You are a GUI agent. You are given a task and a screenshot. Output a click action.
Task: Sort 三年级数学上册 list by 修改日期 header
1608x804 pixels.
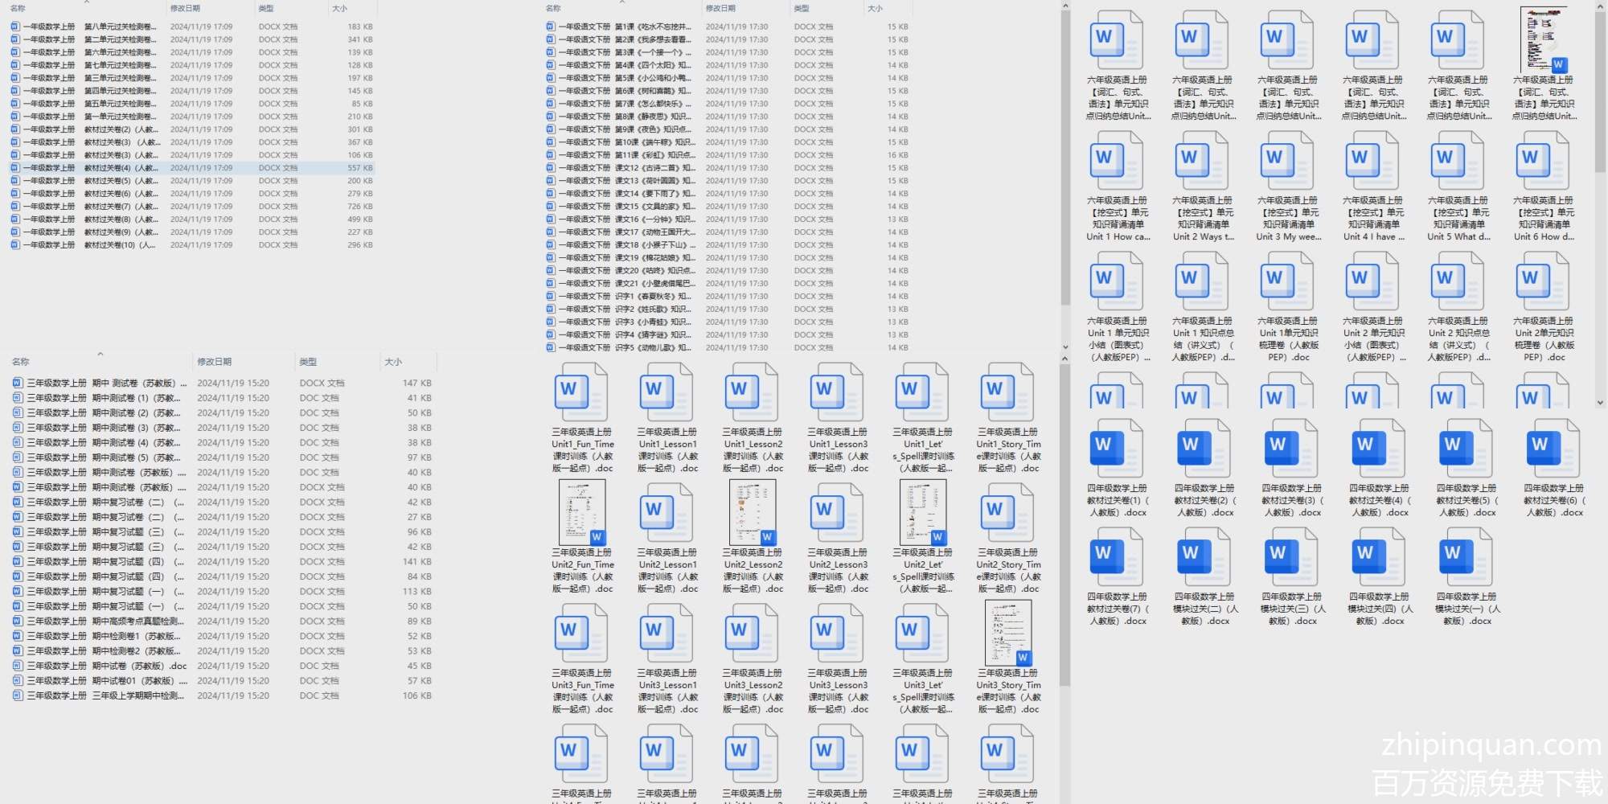coord(215,362)
